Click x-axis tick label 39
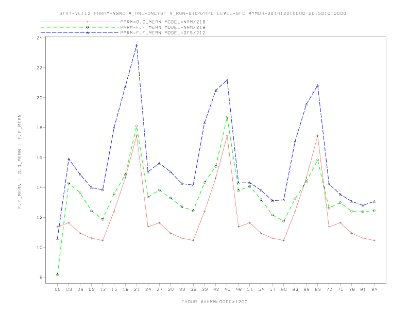 (205, 289)
